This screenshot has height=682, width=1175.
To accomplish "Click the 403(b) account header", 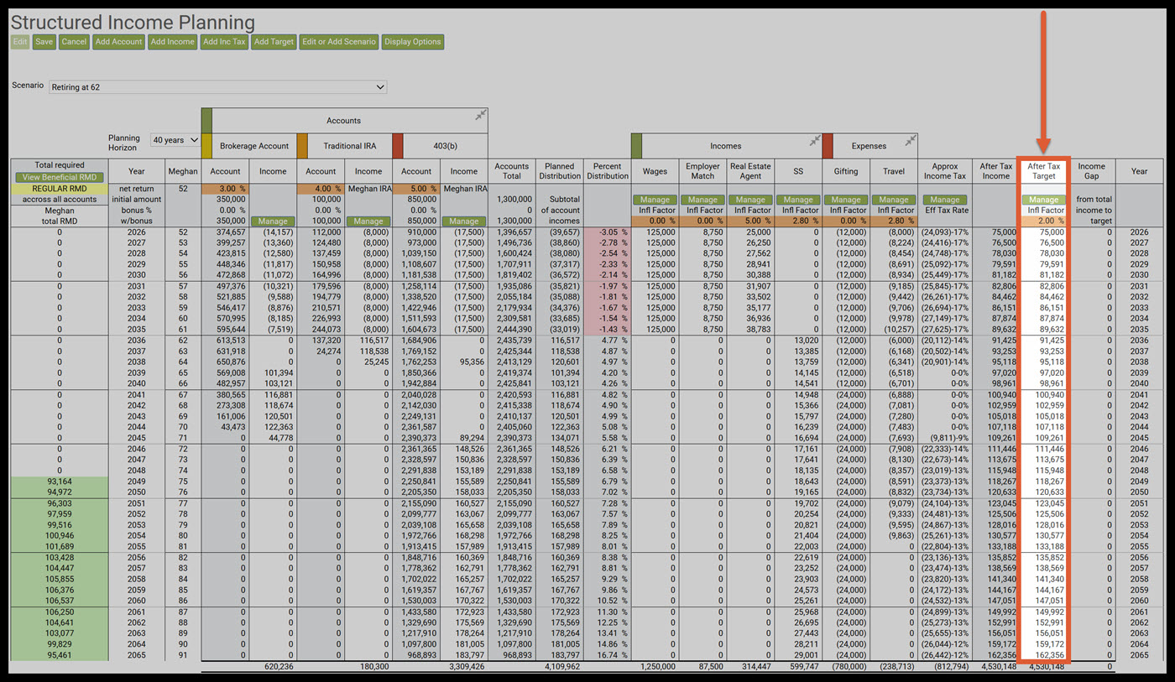I will (446, 146).
